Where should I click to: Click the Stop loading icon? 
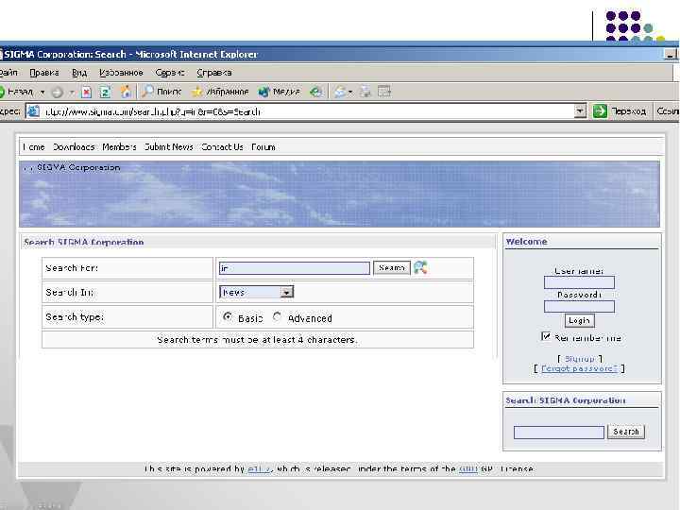click(87, 92)
